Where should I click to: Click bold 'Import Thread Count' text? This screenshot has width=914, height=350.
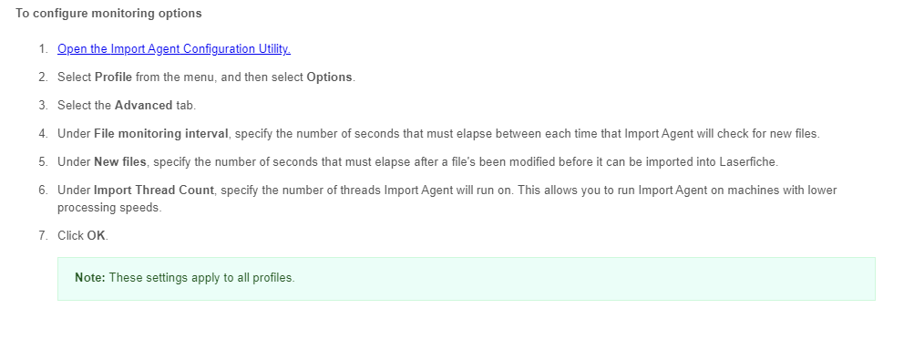(154, 190)
